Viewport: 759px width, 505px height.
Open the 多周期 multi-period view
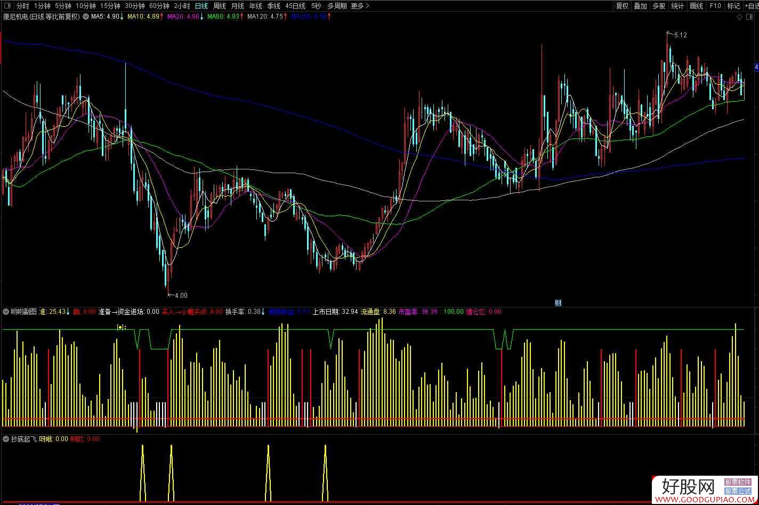(337, 6)
